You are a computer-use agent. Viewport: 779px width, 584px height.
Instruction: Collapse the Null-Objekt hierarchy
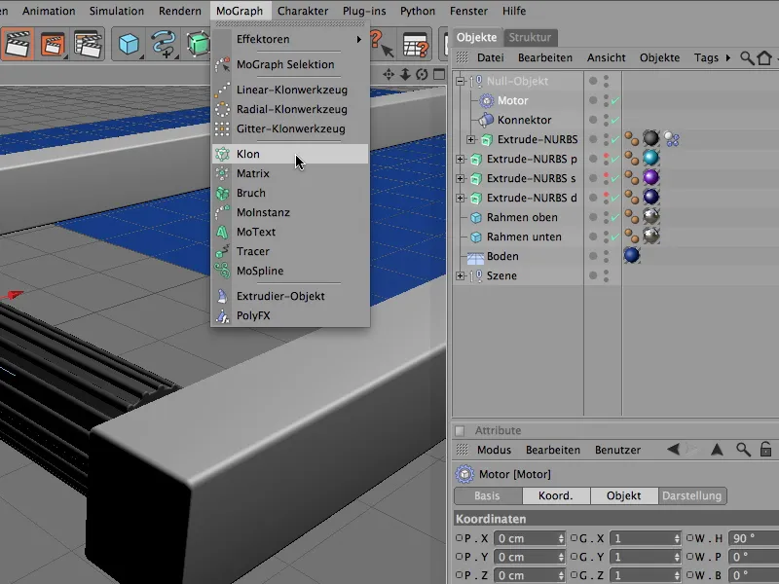pos(461,82)
